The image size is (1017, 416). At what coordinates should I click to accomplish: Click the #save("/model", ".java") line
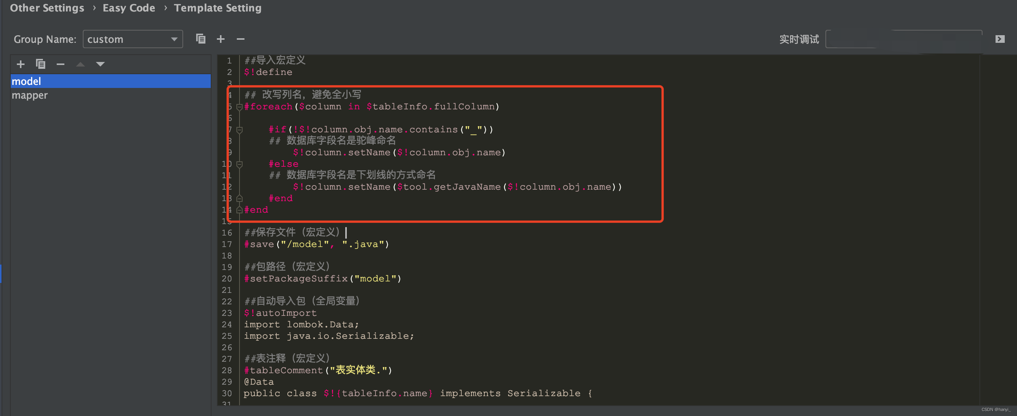click(x=316, y=244)
